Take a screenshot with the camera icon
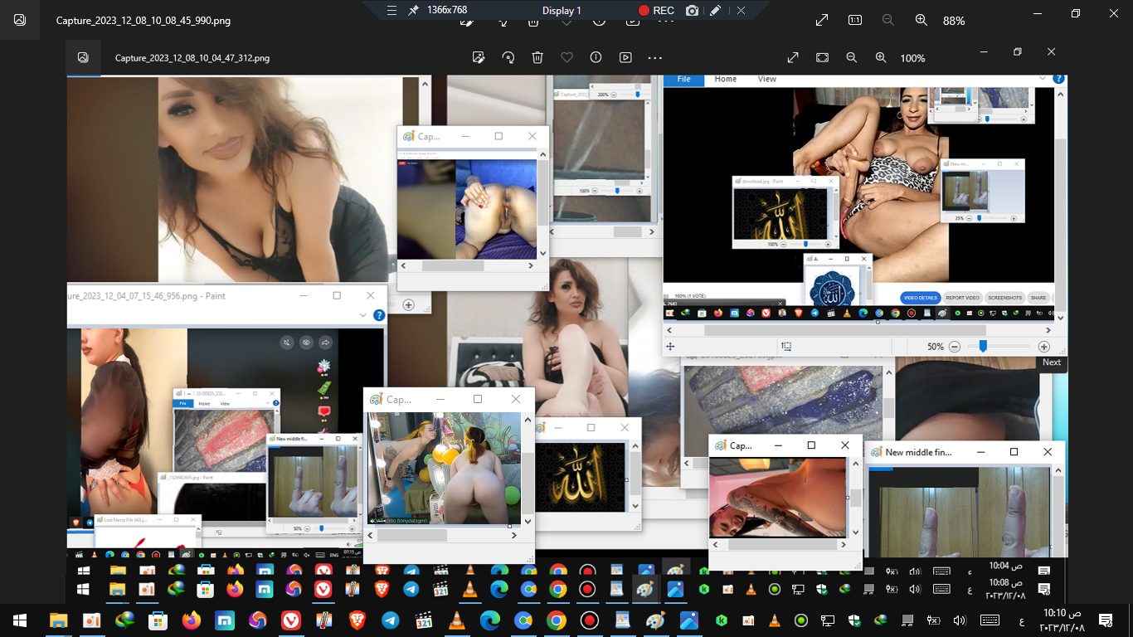The width and height of the screenshot is (1133, 637). click(x=692, y=11)
